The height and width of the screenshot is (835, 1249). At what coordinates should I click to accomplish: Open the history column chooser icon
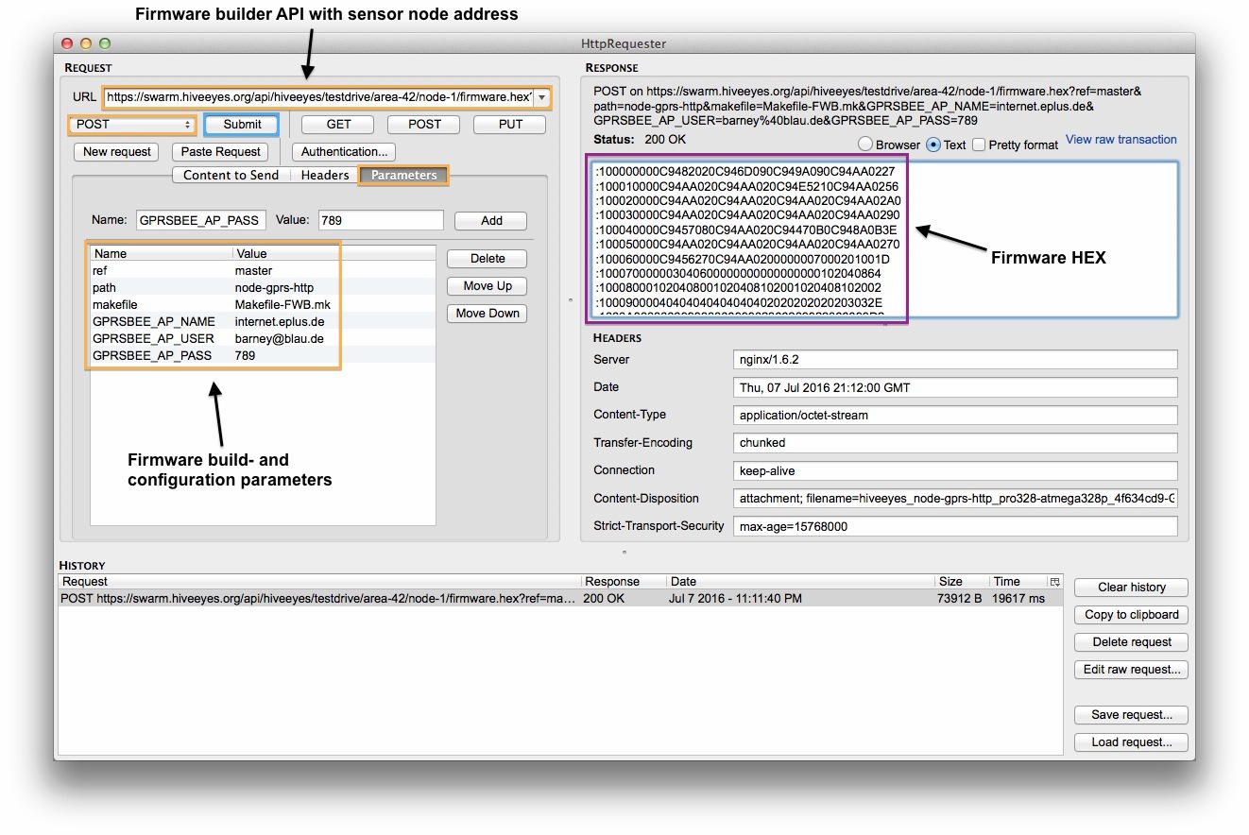pyautogui.click(x=1054, y=582)
